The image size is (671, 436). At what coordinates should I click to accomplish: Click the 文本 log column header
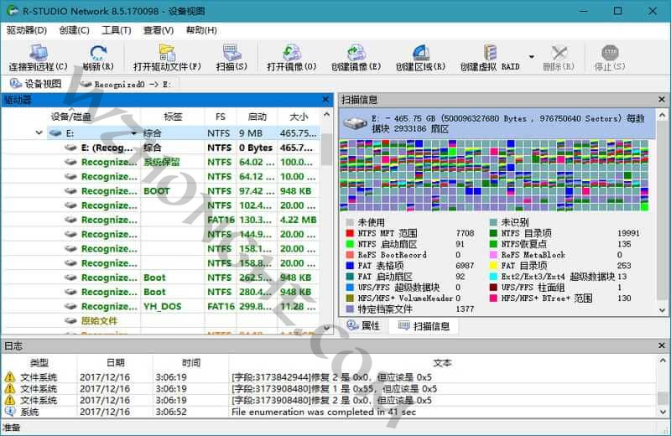coord(442,363)
